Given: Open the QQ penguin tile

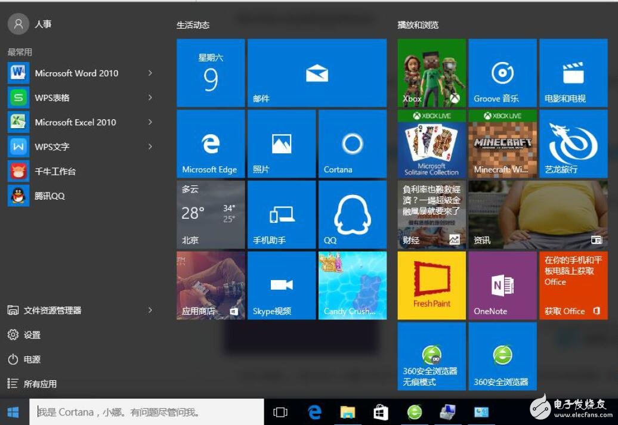Looking at the screenshot, I should [x=352, y=215].
